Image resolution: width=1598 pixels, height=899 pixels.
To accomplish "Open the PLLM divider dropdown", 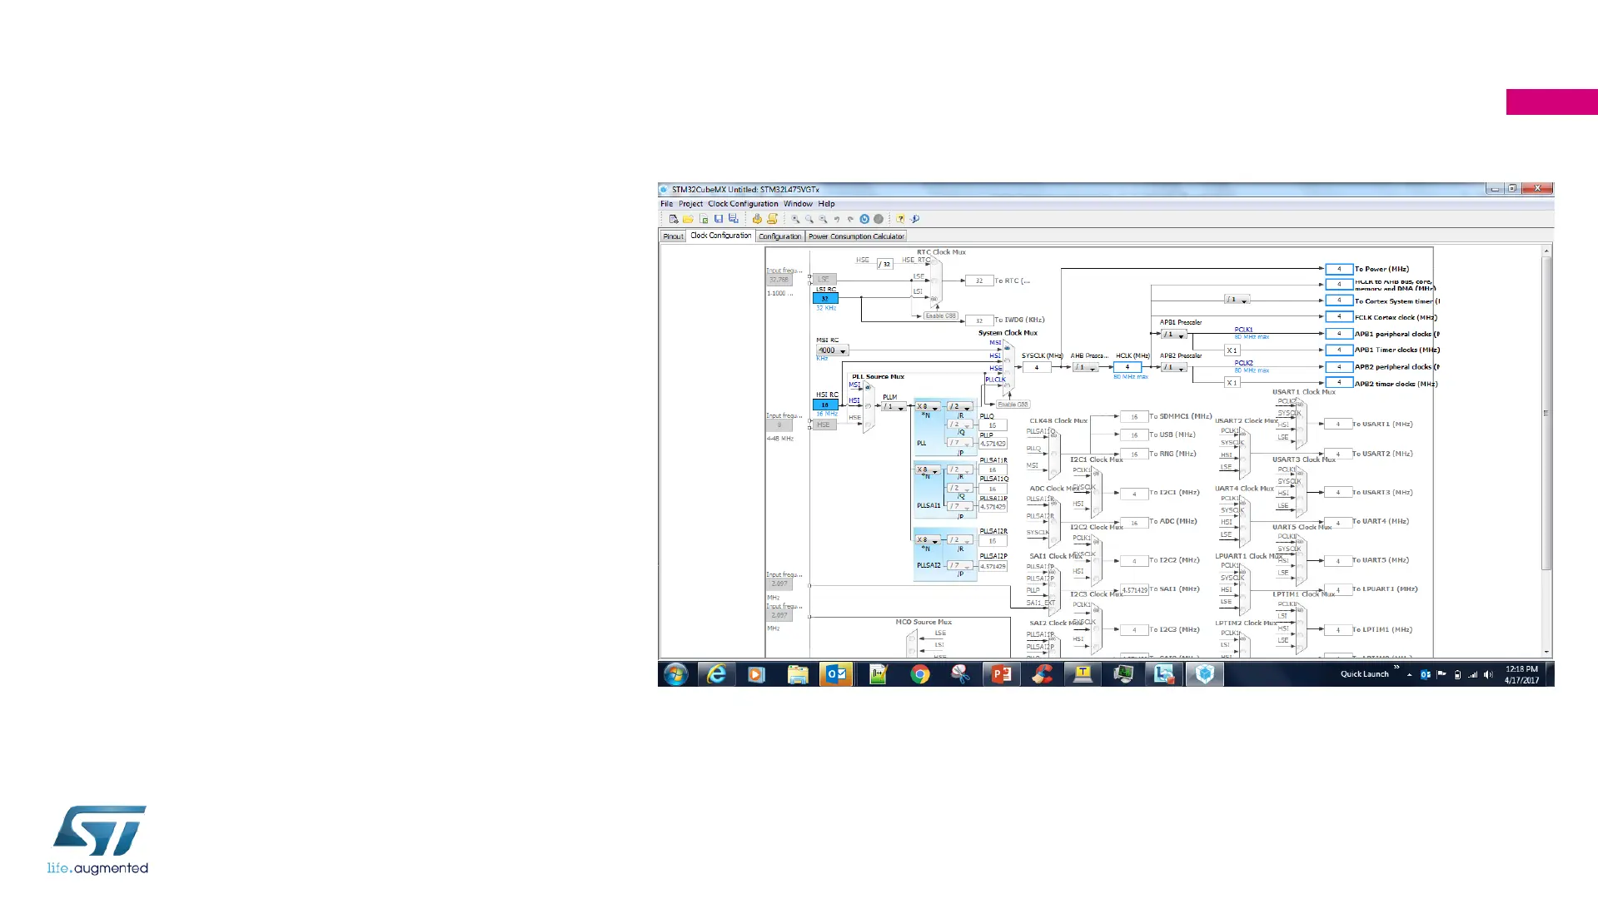I will 894,407.
